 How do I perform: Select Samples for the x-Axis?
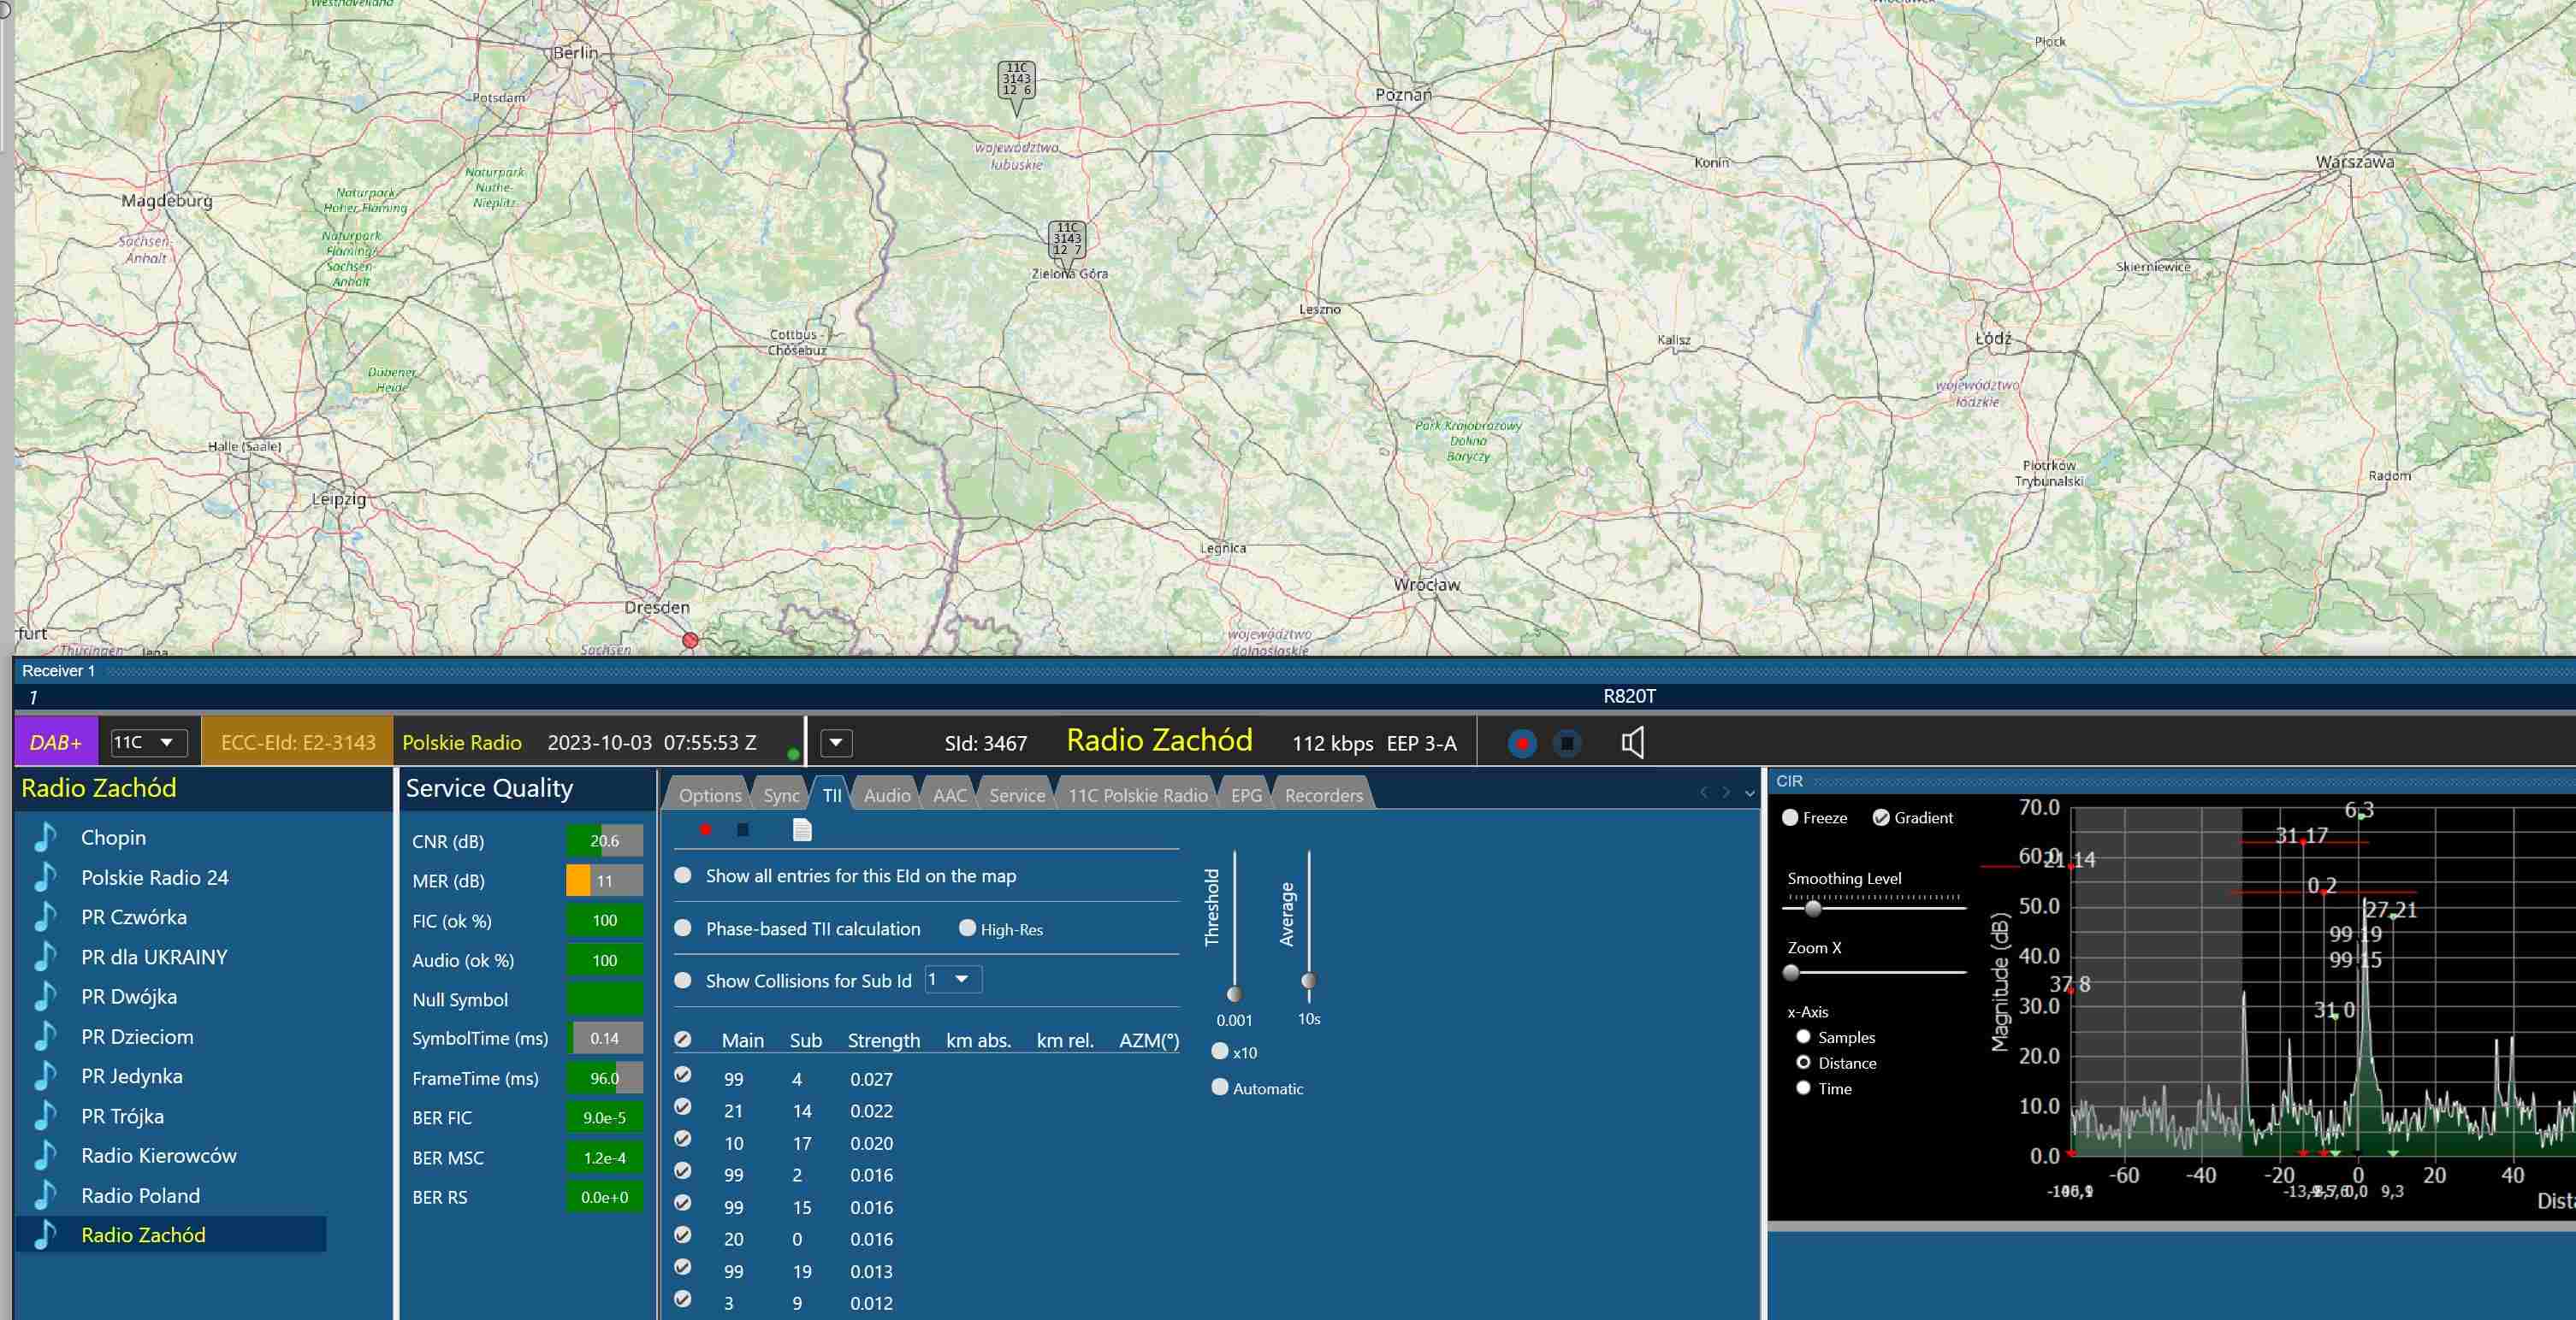point(1803,1037)
